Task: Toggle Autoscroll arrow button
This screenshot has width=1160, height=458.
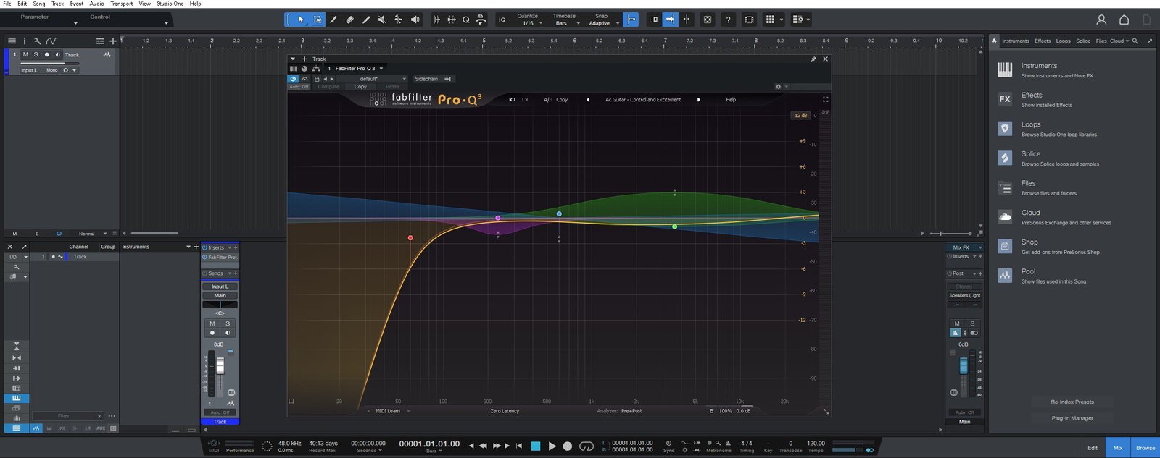Action: (x=670, y=20)
